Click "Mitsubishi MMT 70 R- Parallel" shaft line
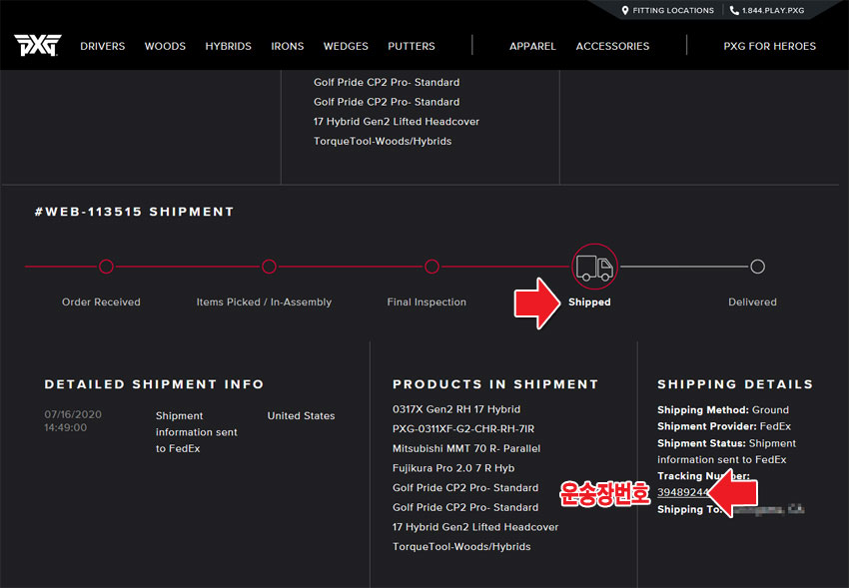Screen dimensions: 849x588 tap(466, 448)
